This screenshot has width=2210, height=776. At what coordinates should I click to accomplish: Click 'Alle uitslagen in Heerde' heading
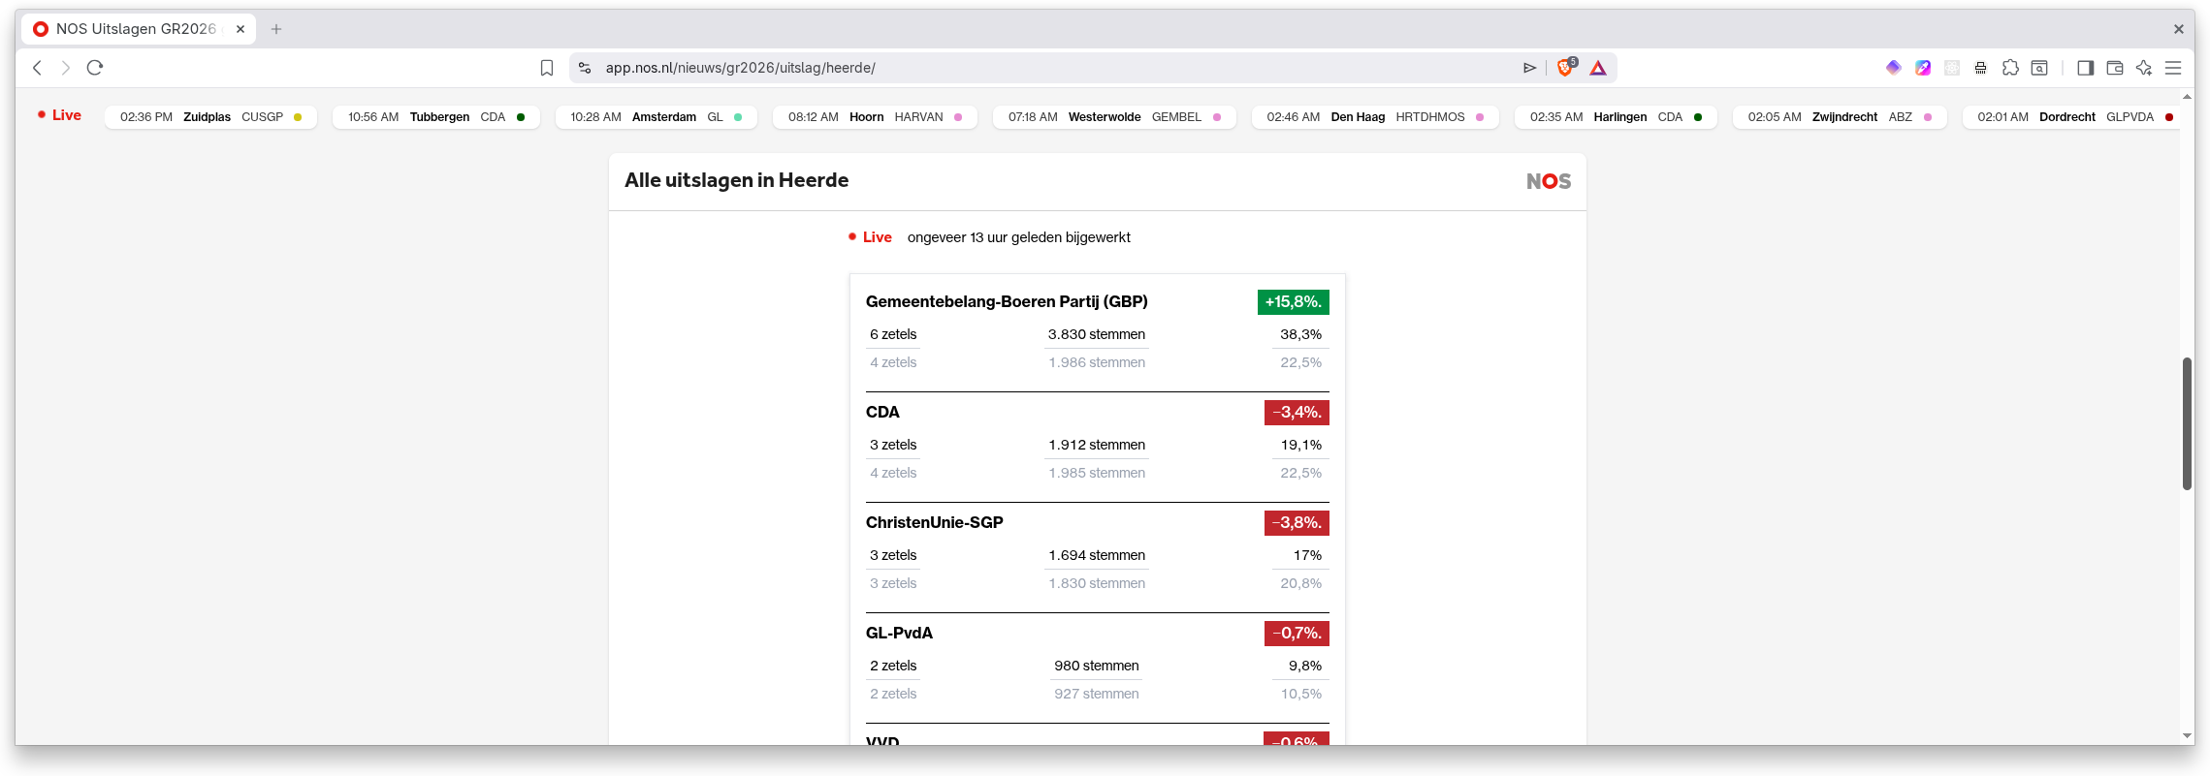(x=736, y=180)
